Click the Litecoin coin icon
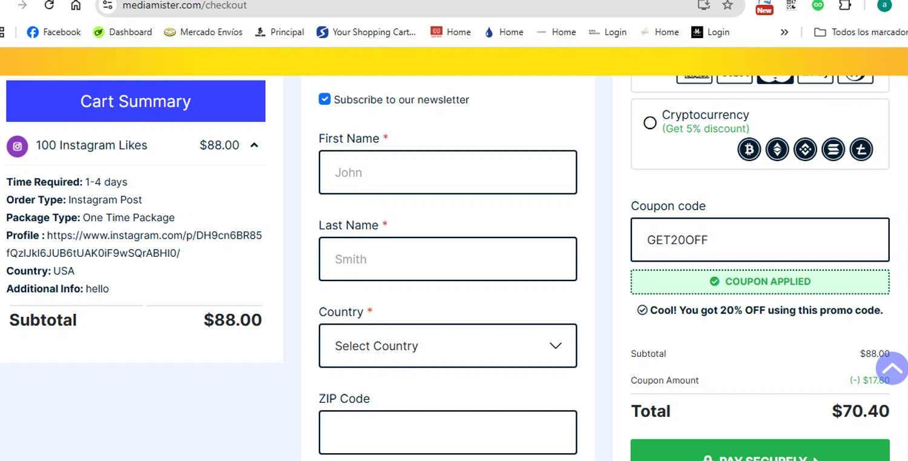908x461 pixels. (861, 149)
